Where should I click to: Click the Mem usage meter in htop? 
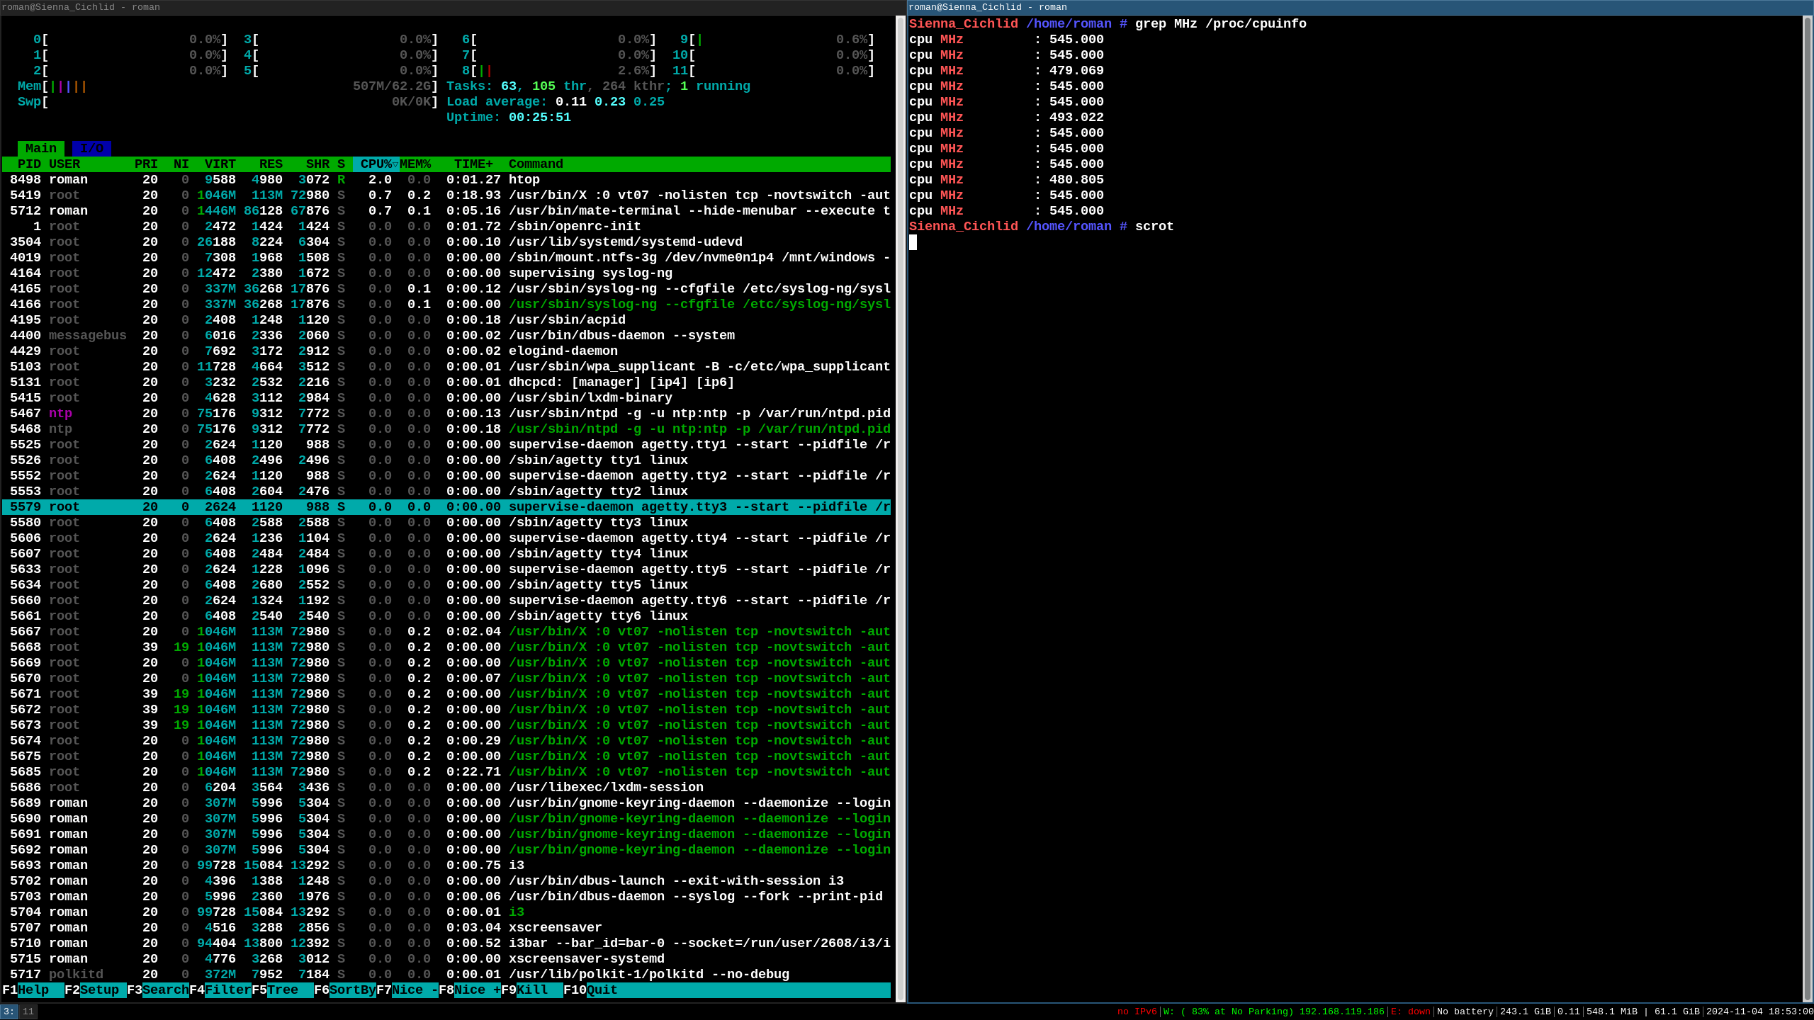(228, 86)
